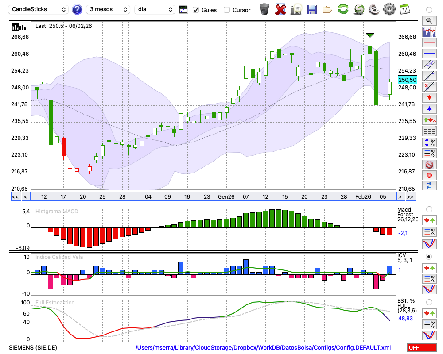
Task: Click the green dollar refresh icon
Action: (x=359, y=9)
